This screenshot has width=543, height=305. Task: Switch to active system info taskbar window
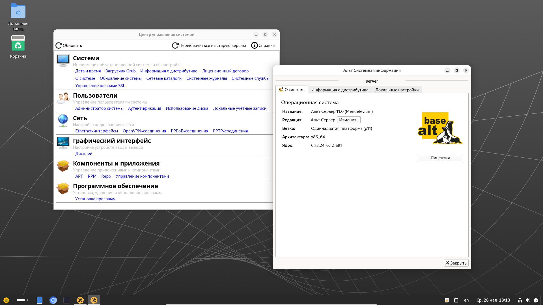tap(94, 300)
